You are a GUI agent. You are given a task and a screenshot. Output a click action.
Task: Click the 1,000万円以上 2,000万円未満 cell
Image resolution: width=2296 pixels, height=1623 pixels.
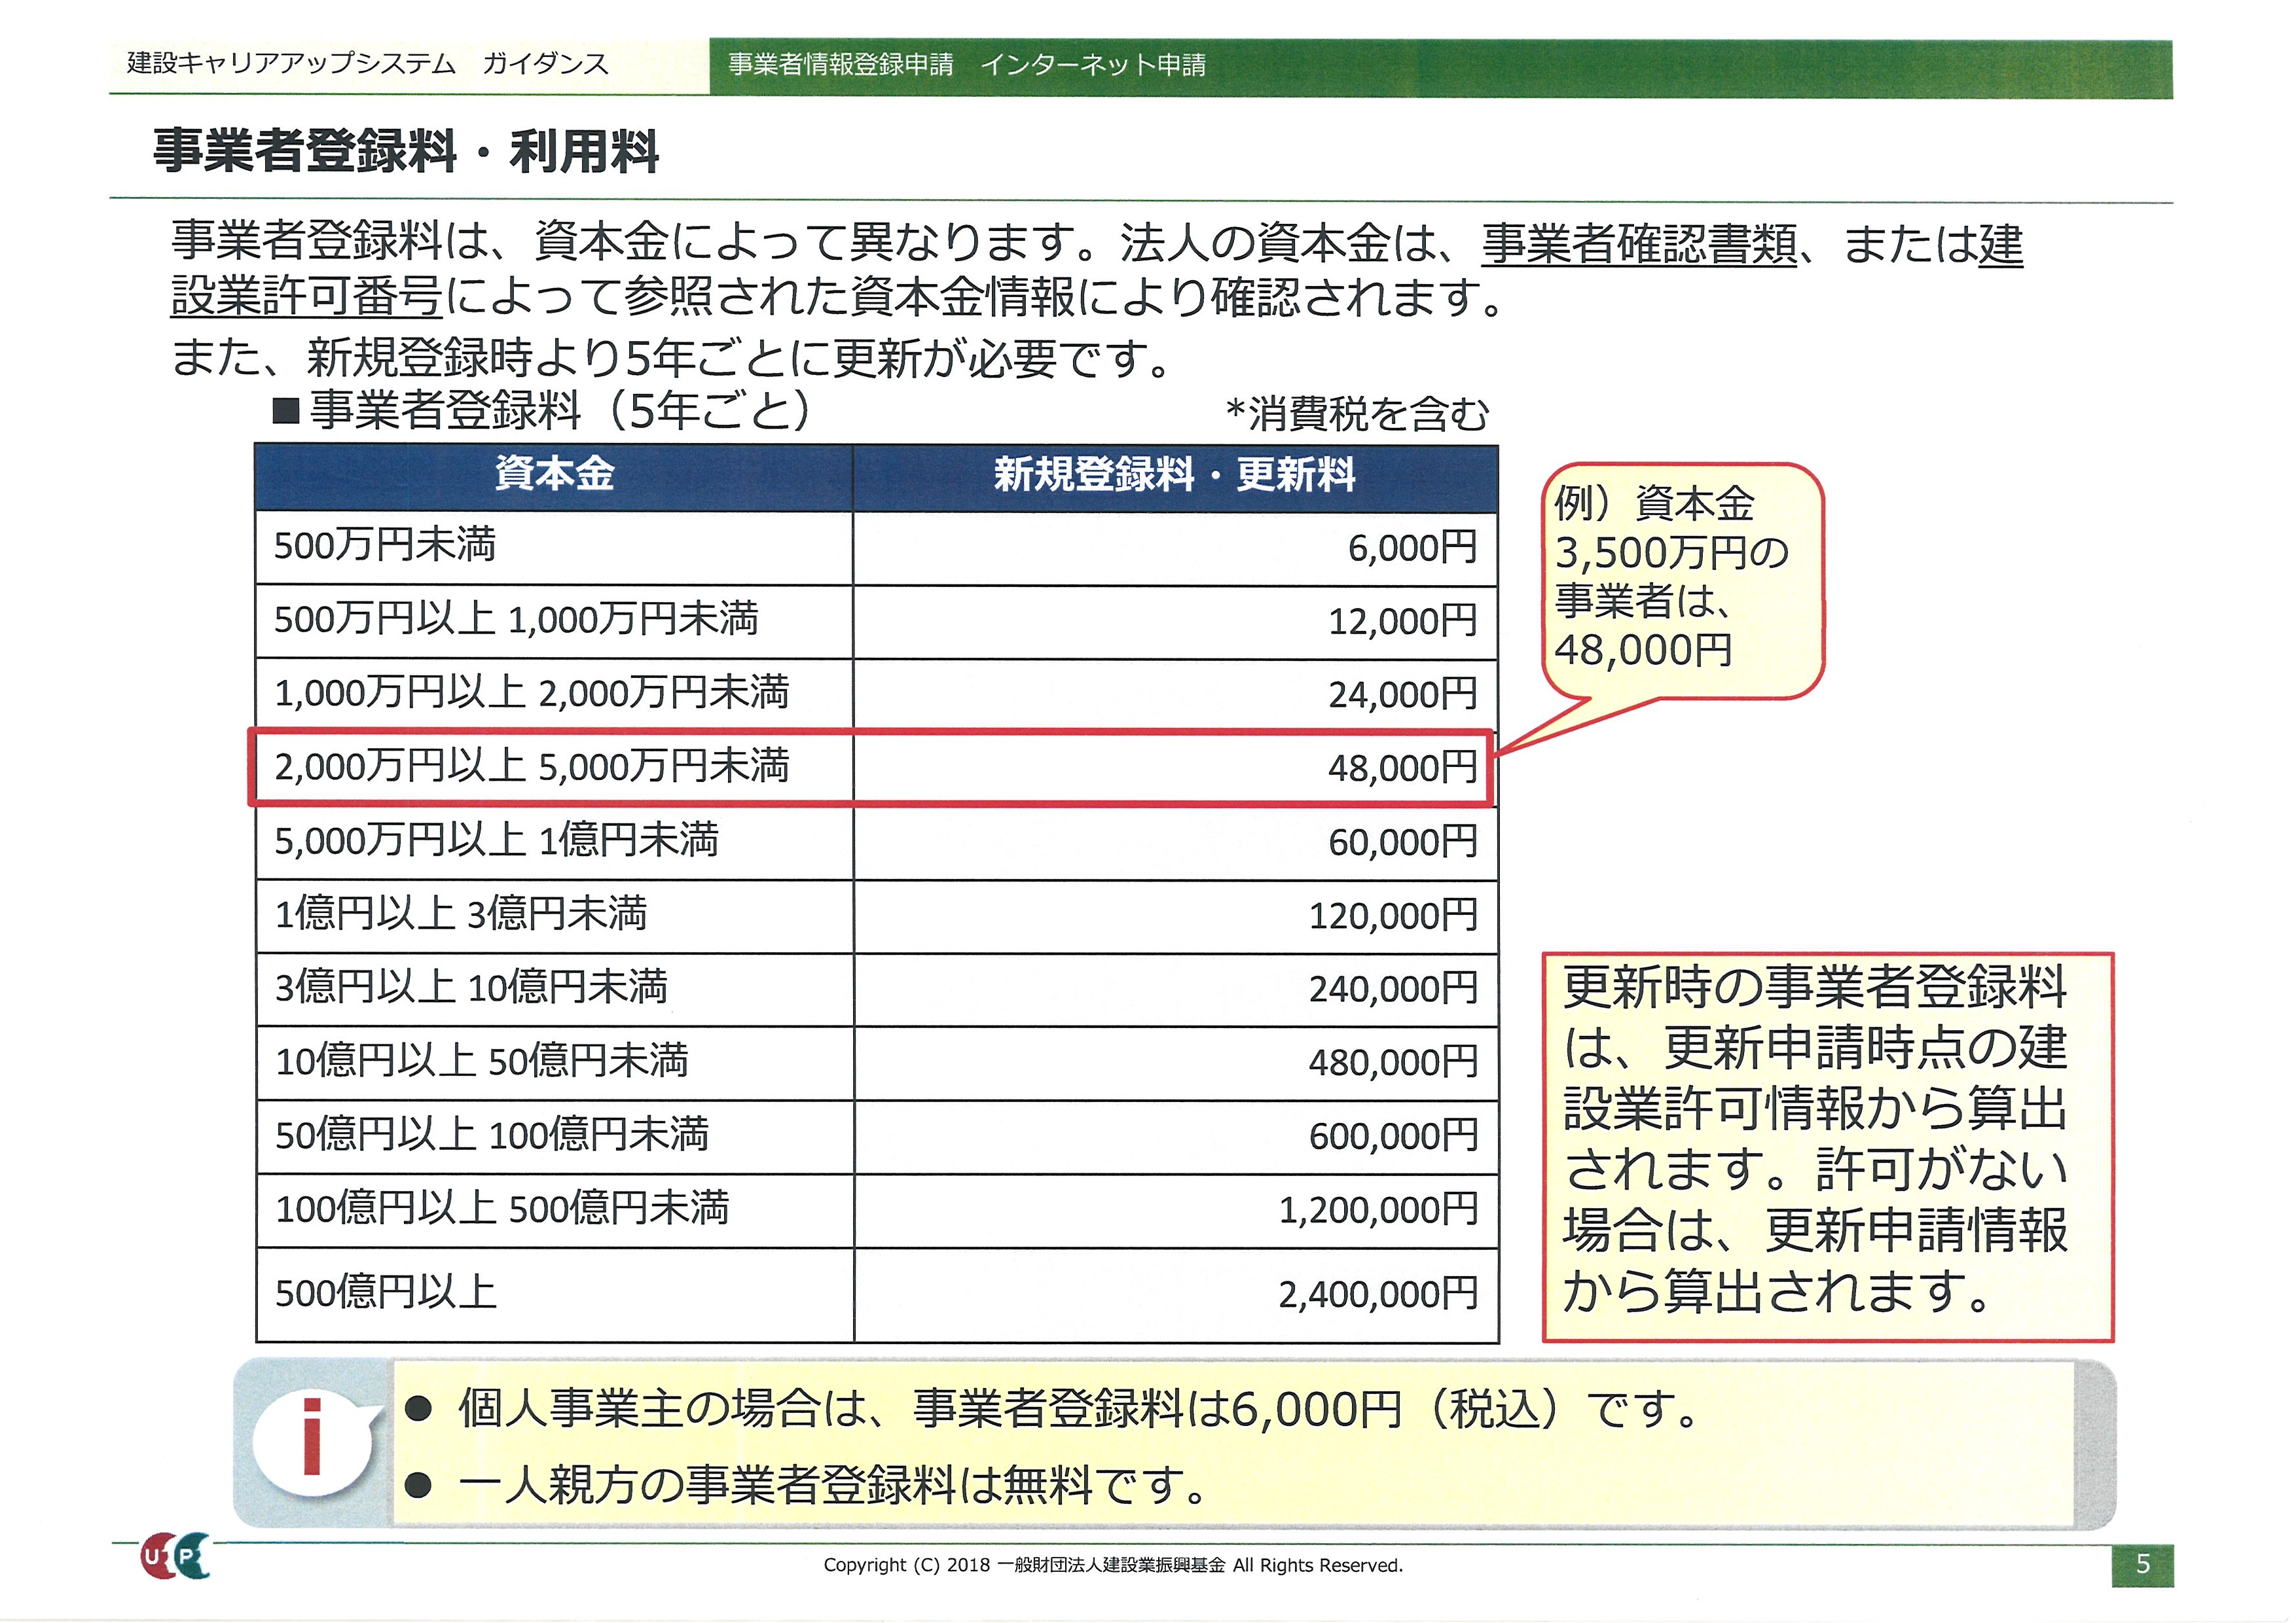[554, 694]
